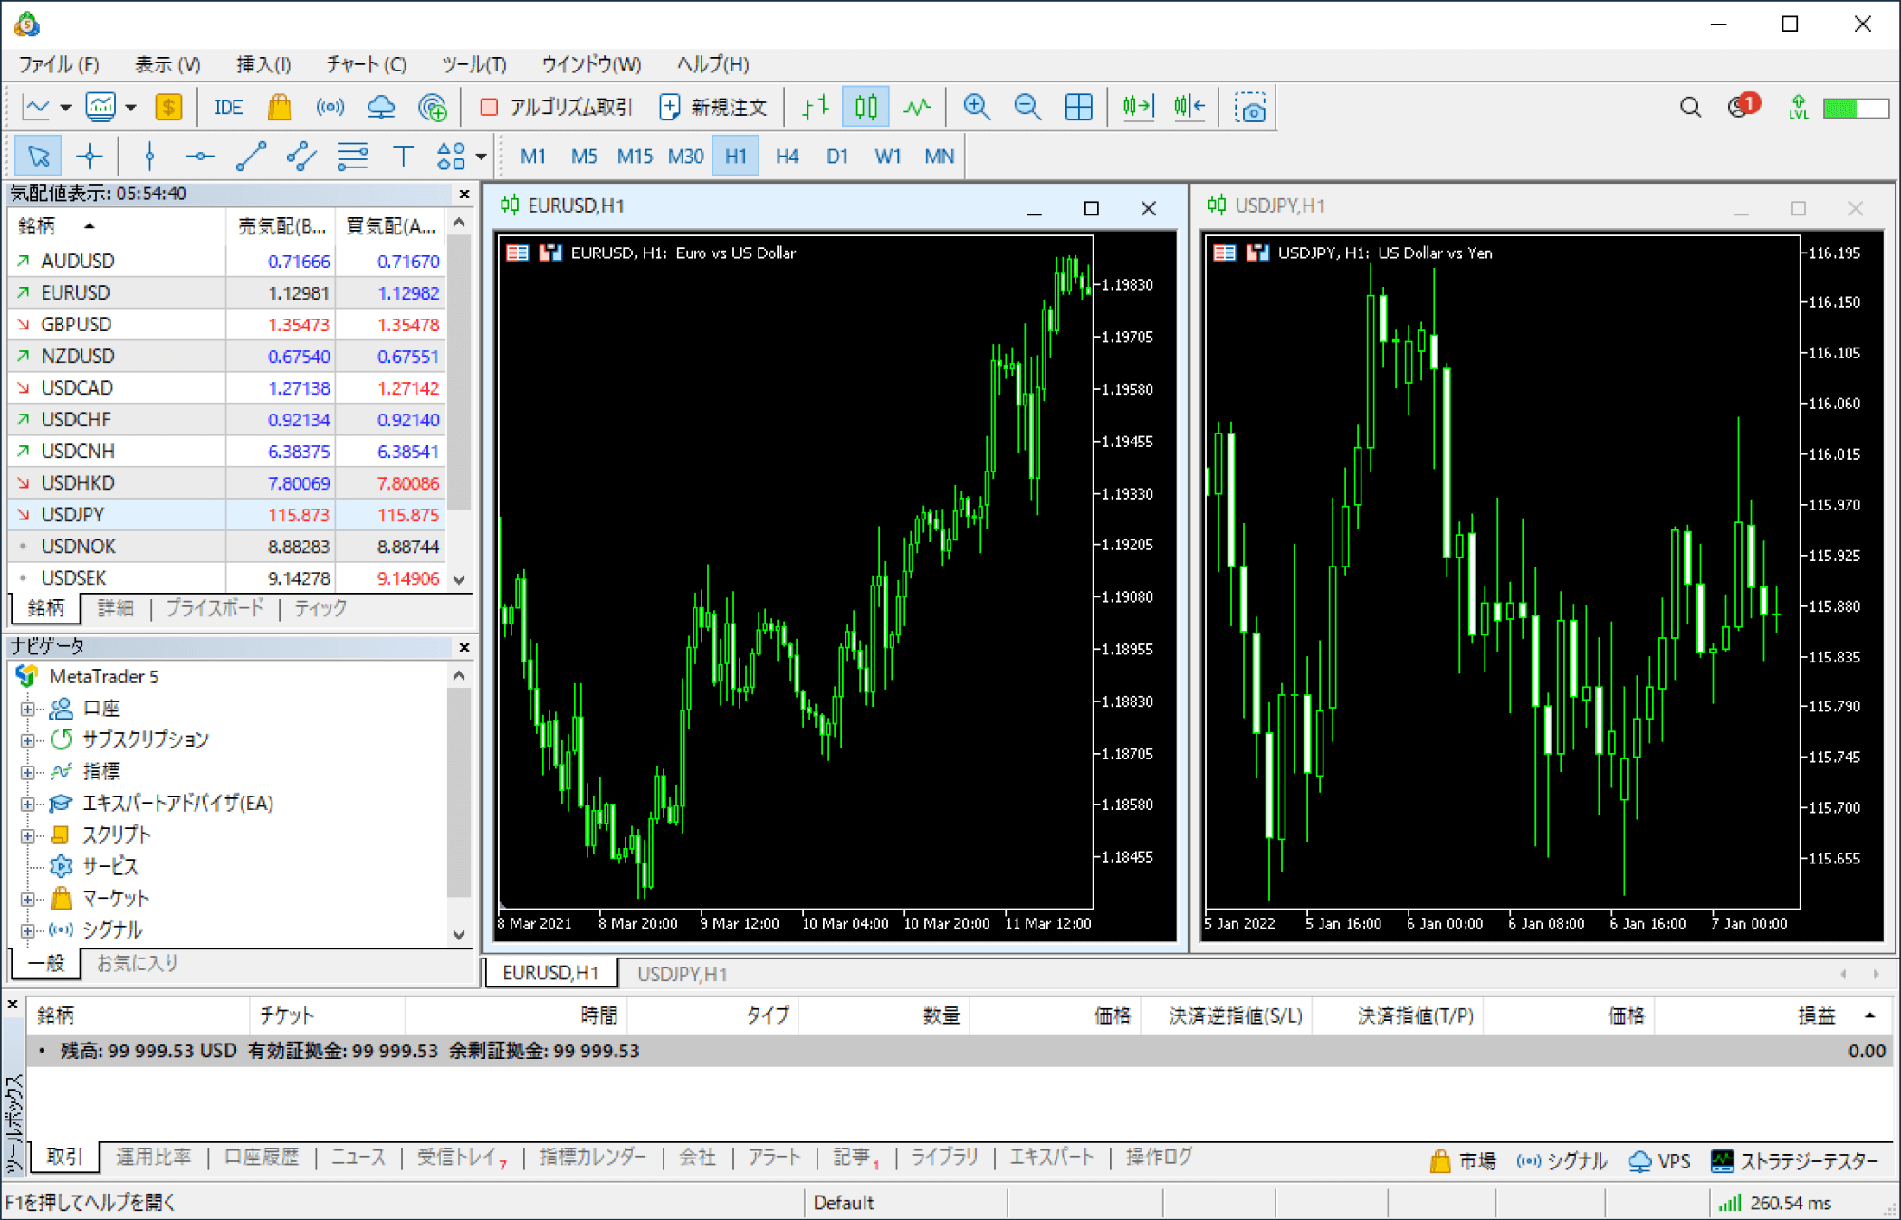Screen dimensions: 1901x1220
Task: Select the horizontal line drawing tool
Action: (200, 157)
